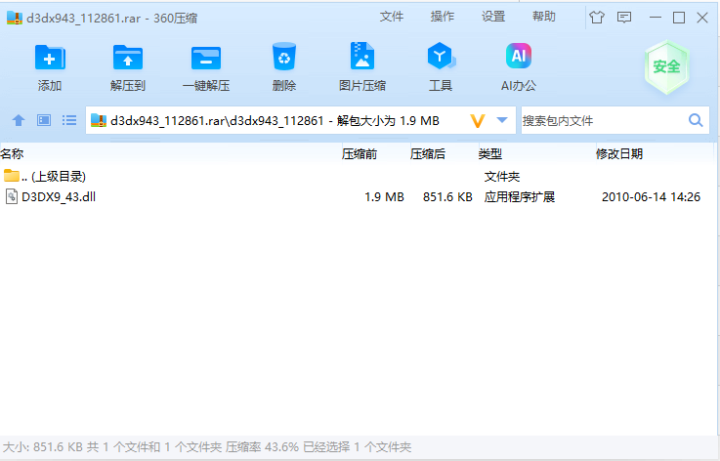The height and width of the screenshot is (461, 720).
Task: Click the 添加 (Add) toolbar icon
Action: point(50,58)
